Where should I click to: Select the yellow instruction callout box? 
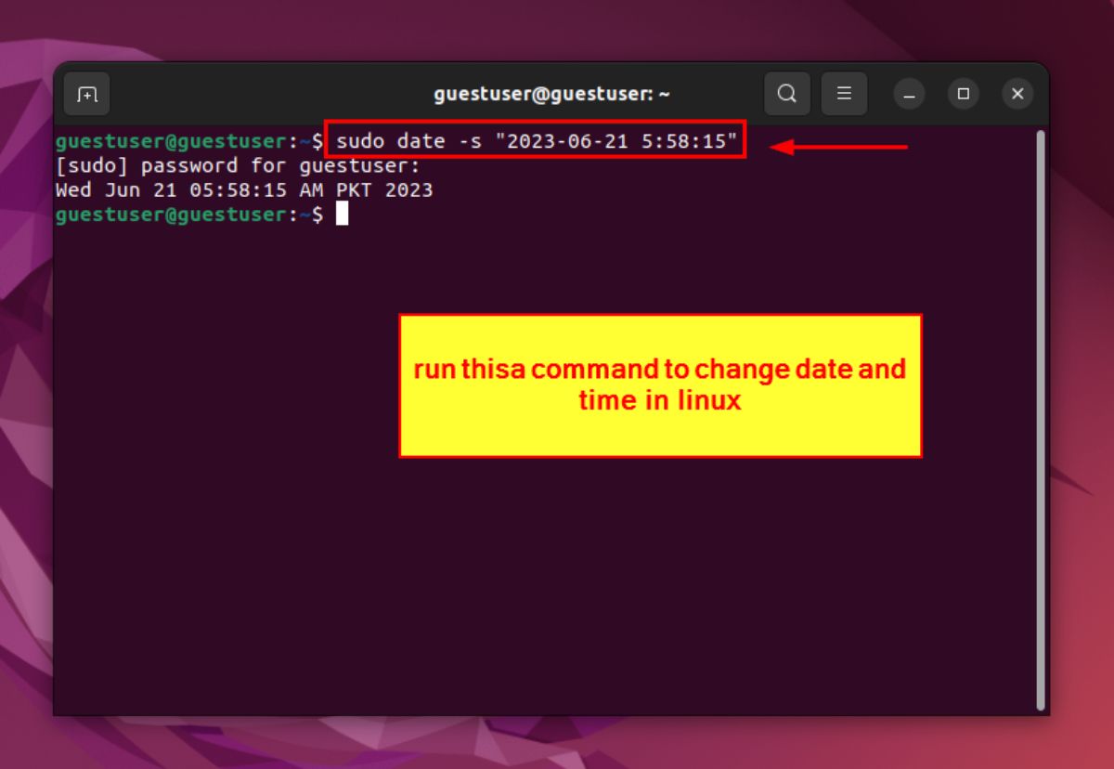tap(659, 384)
